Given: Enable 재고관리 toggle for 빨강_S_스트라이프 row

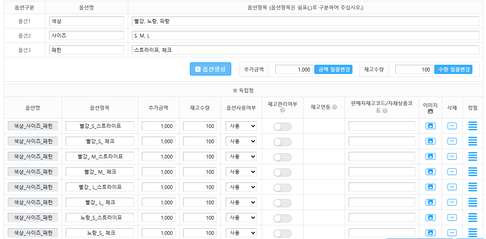Looking at the screenshot, I should 283,127.
